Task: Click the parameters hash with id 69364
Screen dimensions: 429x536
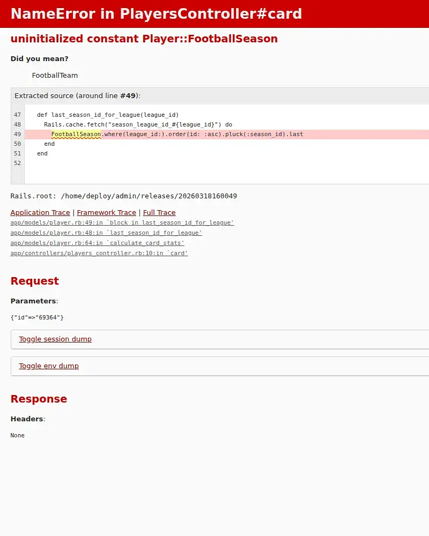Action: pyautogui.click(x=37, y=317)
